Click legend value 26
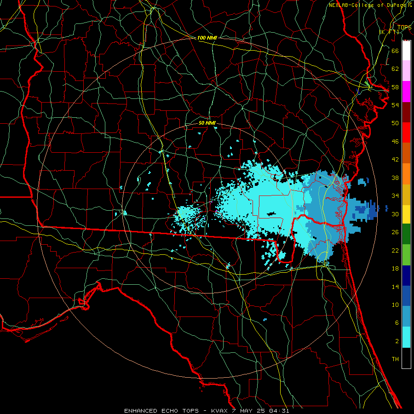Viewport: 414px width, 414px height. [395, 232]
